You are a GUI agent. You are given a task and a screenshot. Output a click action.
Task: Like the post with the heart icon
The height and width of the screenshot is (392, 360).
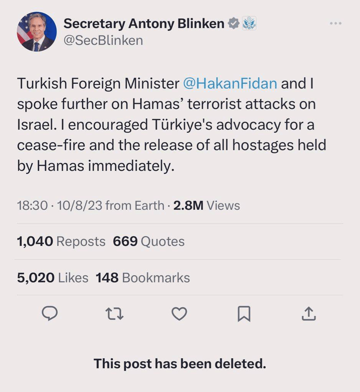[x=179, y=314]
